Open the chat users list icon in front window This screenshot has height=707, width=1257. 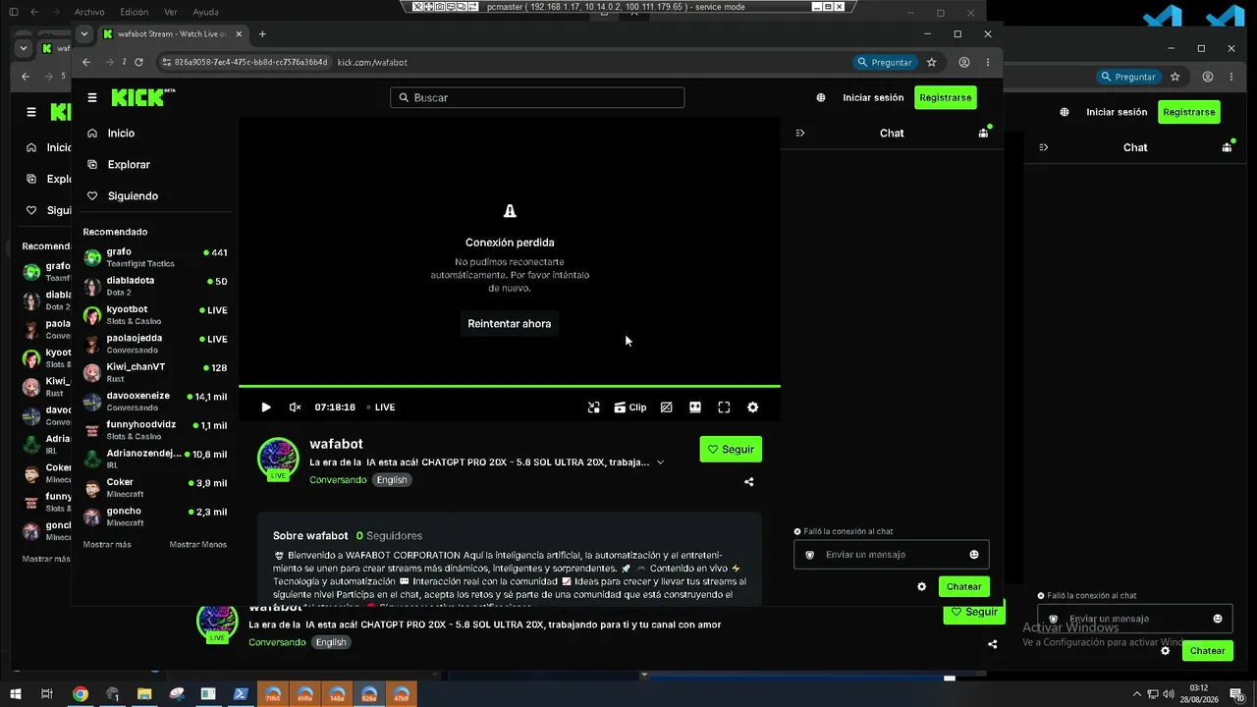[983, 134]
